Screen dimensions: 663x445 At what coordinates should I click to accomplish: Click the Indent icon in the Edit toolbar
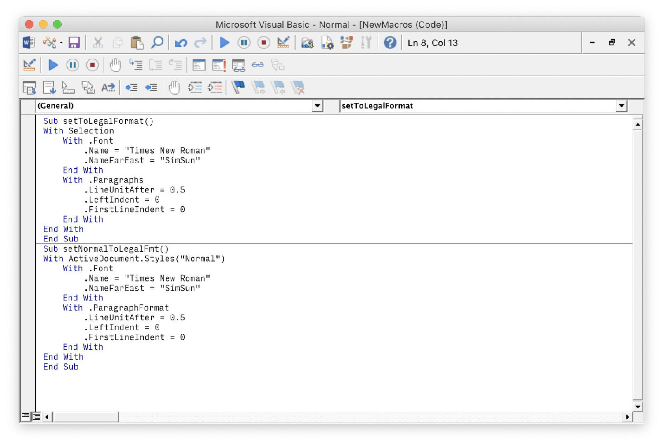[131, 87]
